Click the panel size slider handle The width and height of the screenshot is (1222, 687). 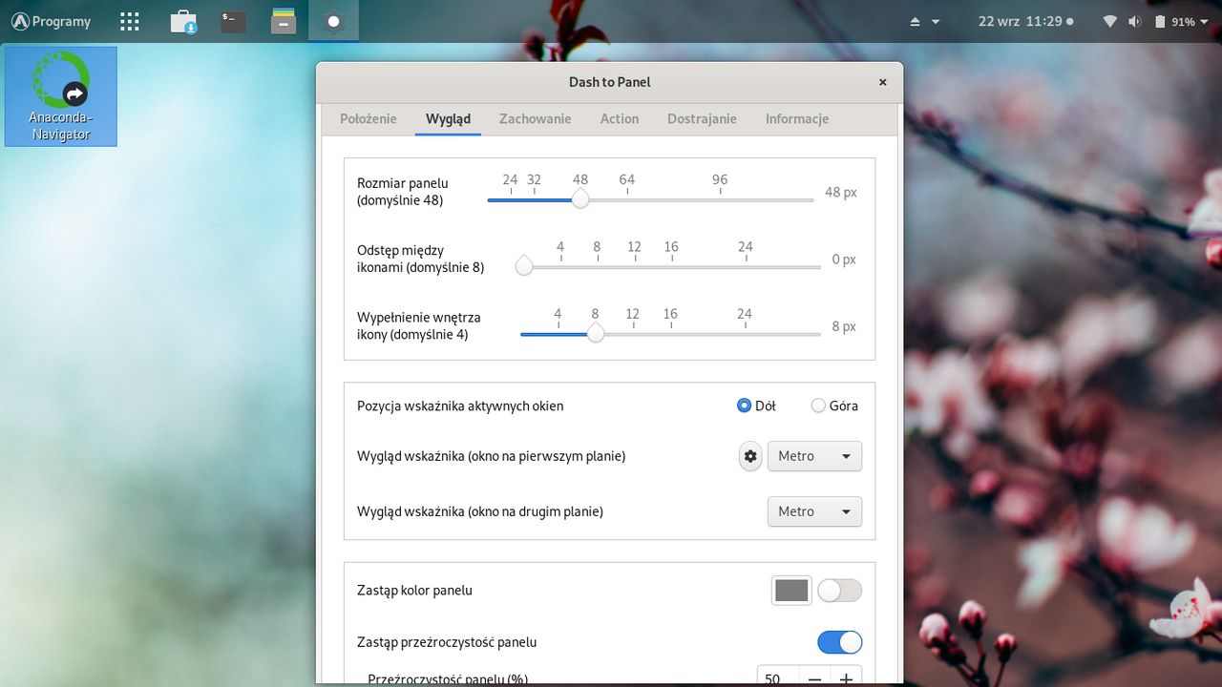click(x=580, y=199)
